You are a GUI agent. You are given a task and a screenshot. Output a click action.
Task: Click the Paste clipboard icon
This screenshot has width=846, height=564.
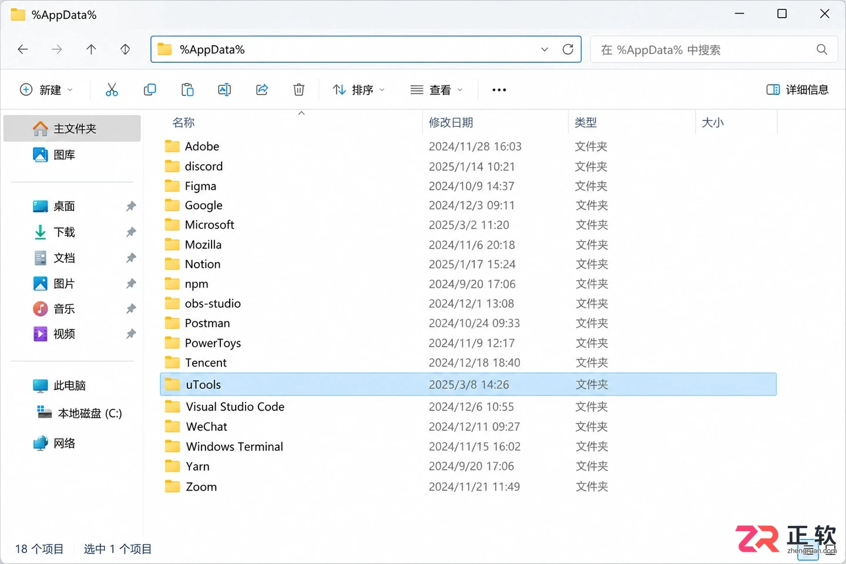187,90
